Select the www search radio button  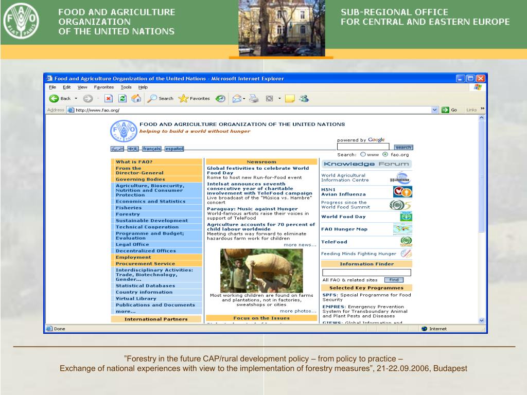(x=363, y=154)
